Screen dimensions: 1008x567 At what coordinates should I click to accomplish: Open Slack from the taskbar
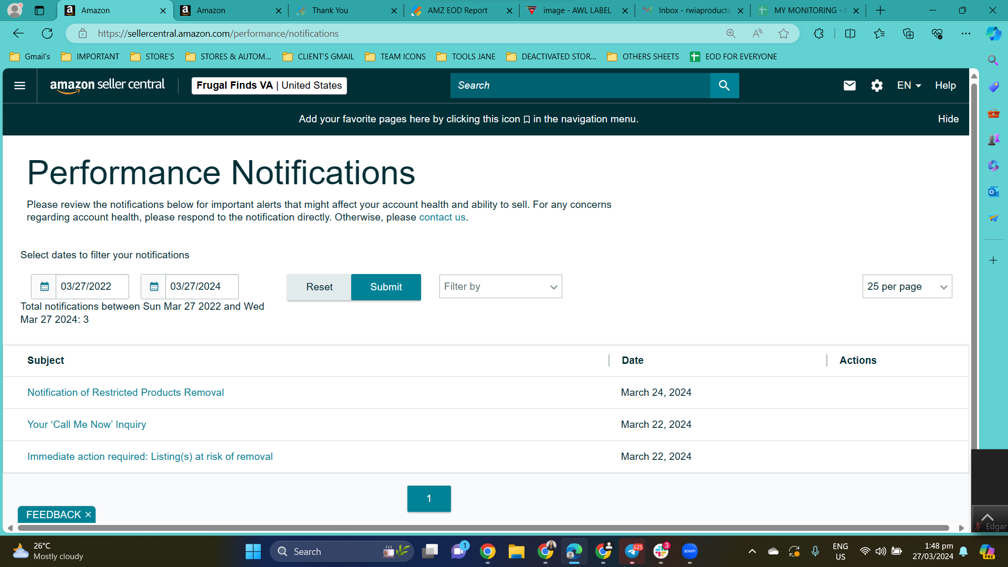pos(660,551)
